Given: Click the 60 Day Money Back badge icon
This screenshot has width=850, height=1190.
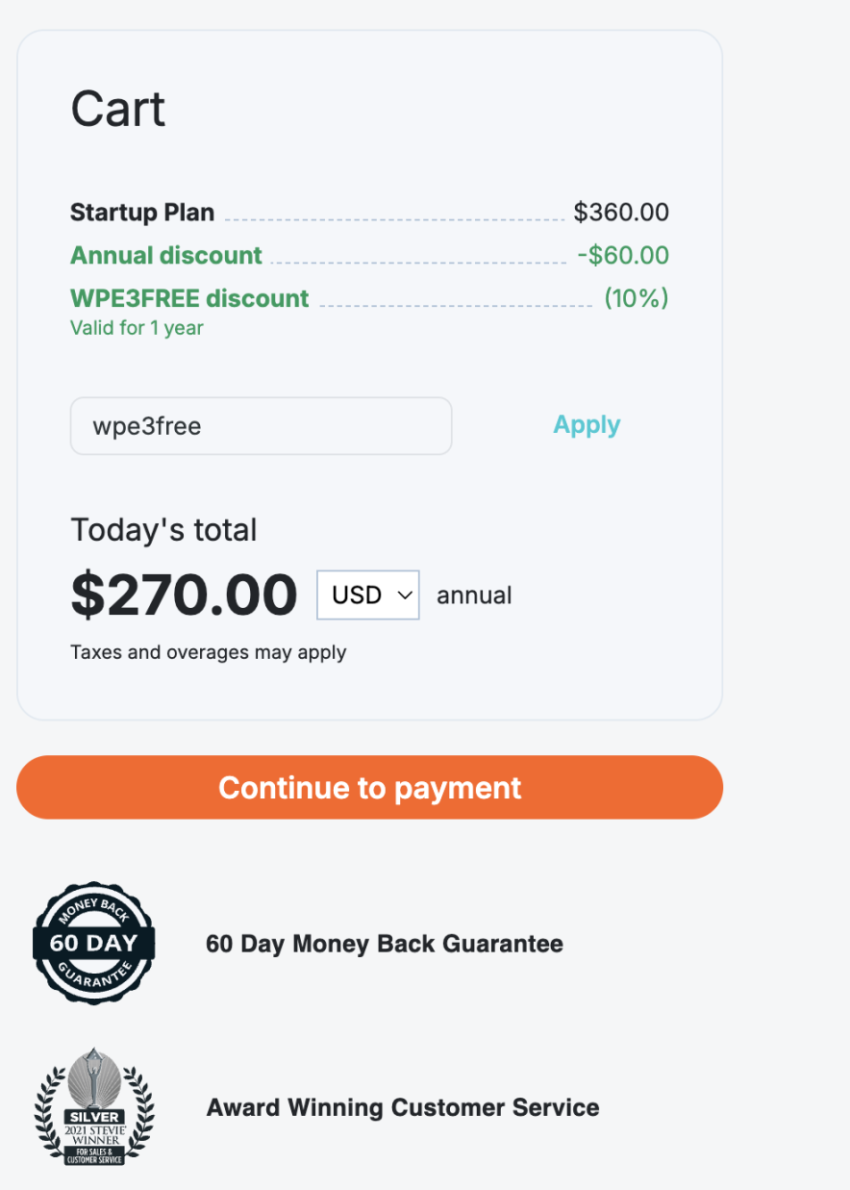Looking at the screenshot, I should pyautogui.click(x=94, y=943).
